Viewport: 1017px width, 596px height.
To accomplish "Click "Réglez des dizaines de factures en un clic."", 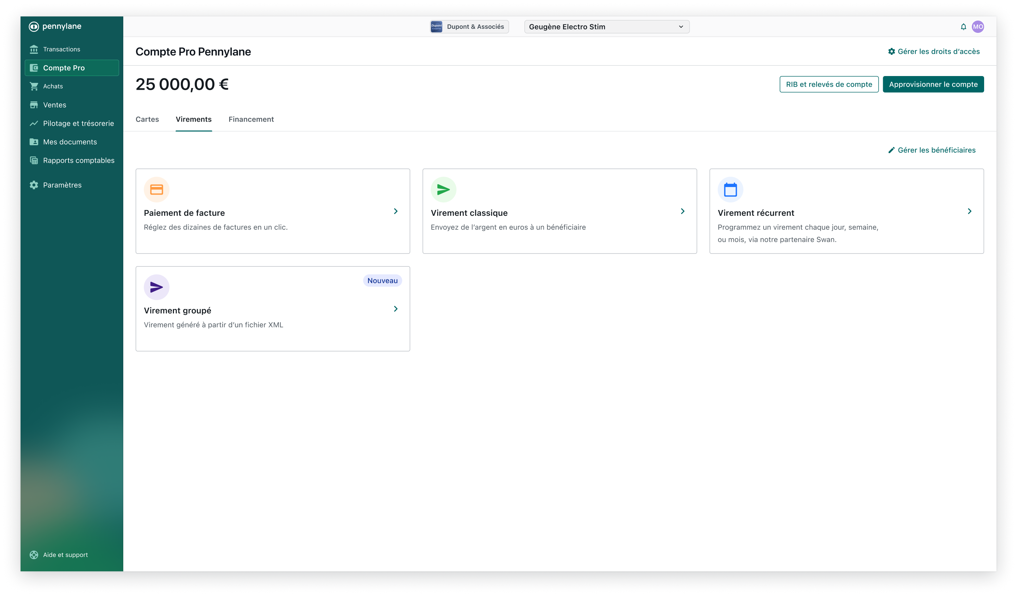I will coord(216,227).
